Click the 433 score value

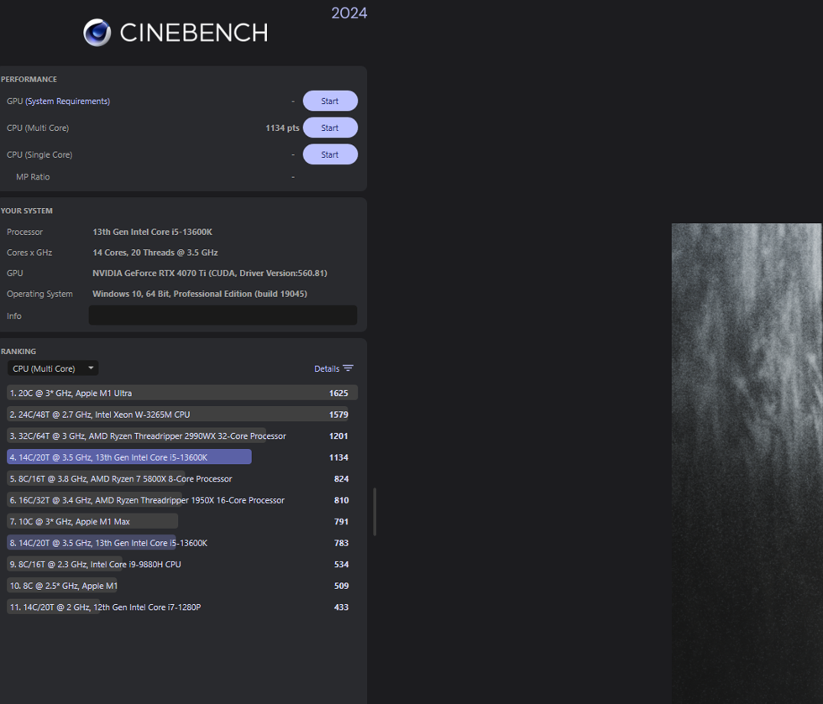click(x=341, y=608)
